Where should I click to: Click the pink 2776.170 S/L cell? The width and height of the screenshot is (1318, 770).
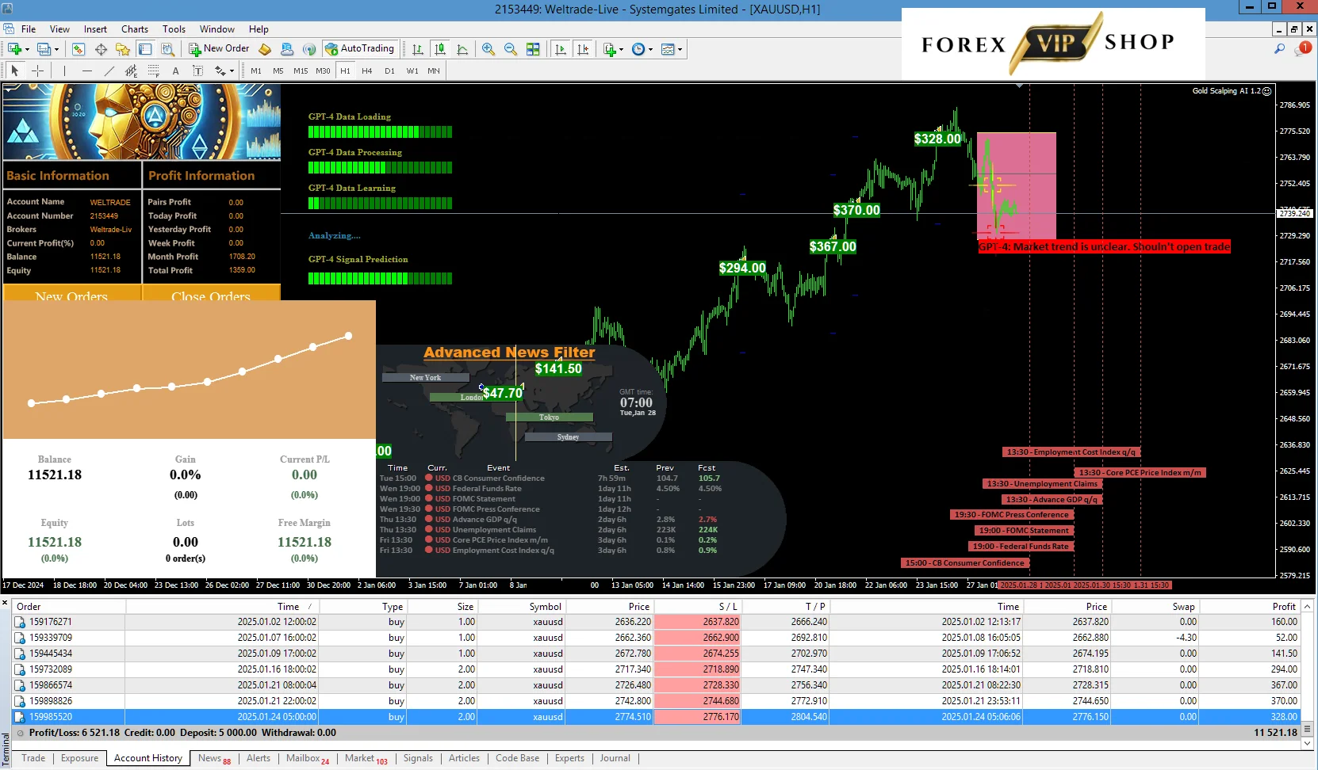[x=695, y=717]
